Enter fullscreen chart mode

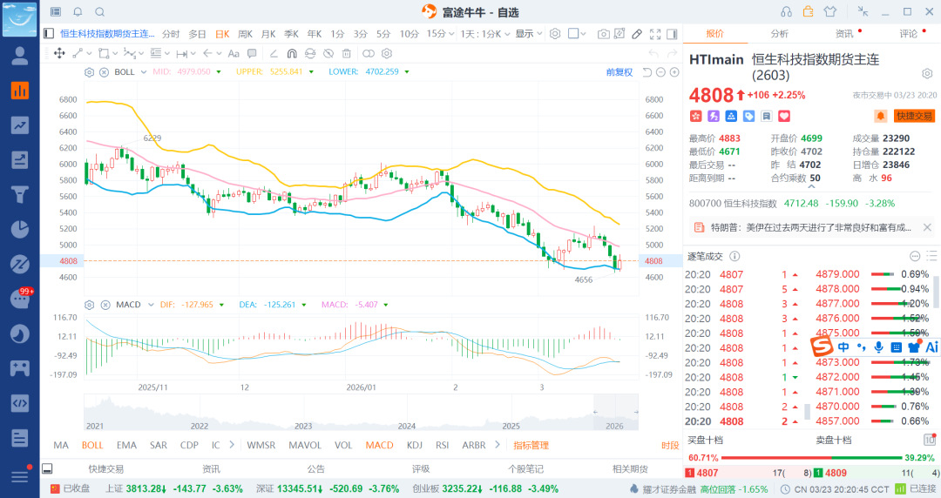(655, 34)
